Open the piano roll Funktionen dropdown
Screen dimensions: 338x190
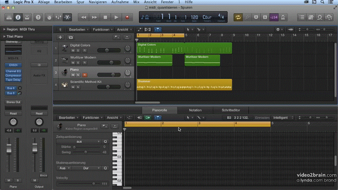93,118
